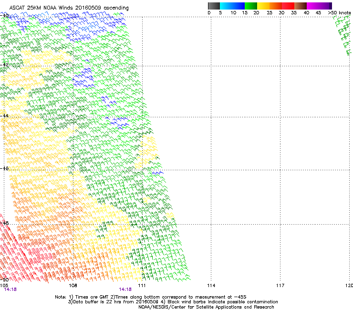The image size is (353, 310).
Task: Click the latitude label '-48'
Action: (4, 223)
